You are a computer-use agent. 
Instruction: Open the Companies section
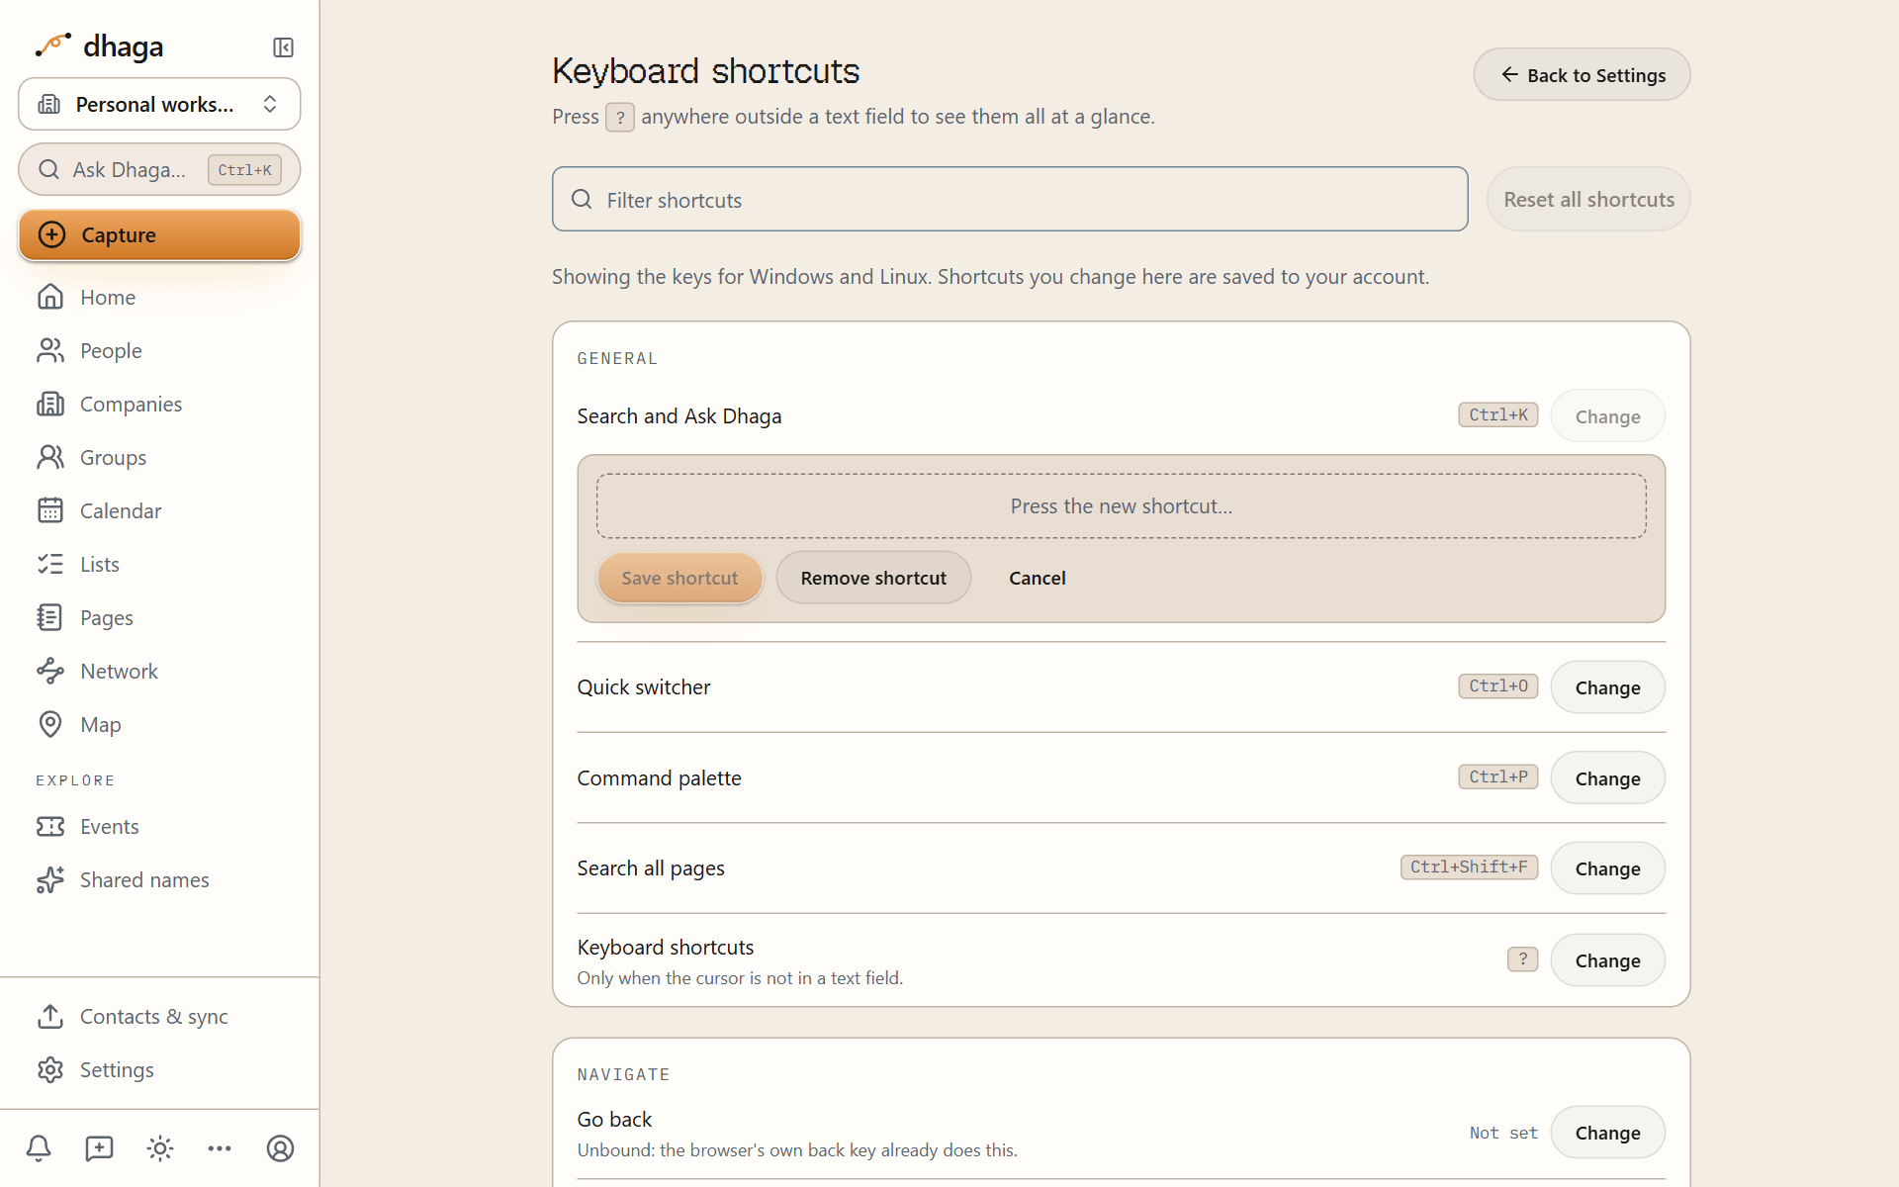[x=159, y=404]
